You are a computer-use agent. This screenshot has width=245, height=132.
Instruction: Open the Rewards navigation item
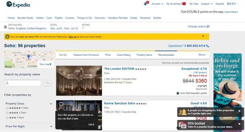point(145,18)
